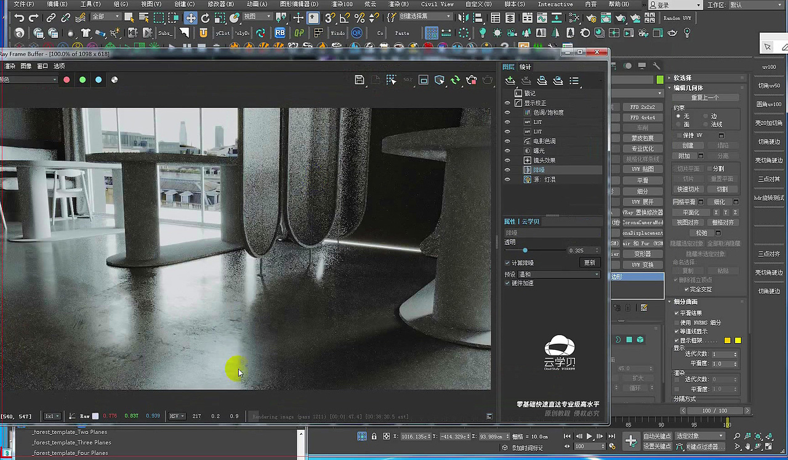Image resolution: width=788 pixels, height=460 pixels.
Task: Select the Select and Rotate tool
Action: coord(206,18)
